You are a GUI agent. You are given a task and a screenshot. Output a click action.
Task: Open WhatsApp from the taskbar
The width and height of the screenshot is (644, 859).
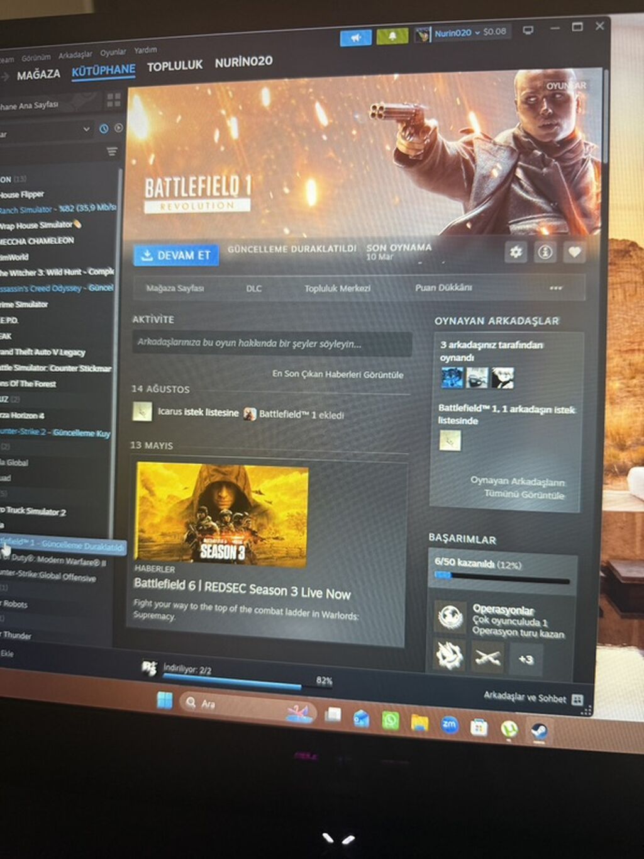pos(391,720)
